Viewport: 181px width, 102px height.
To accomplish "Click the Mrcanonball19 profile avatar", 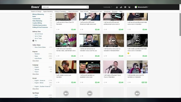I will [x=136, y=7].
